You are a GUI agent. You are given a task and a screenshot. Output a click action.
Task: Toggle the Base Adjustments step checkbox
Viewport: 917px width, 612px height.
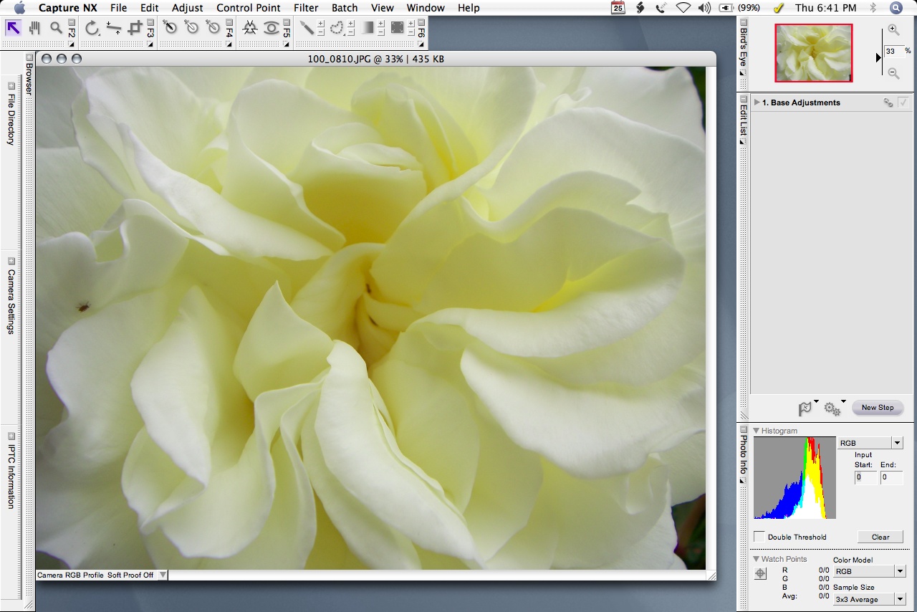click(903, 102)
